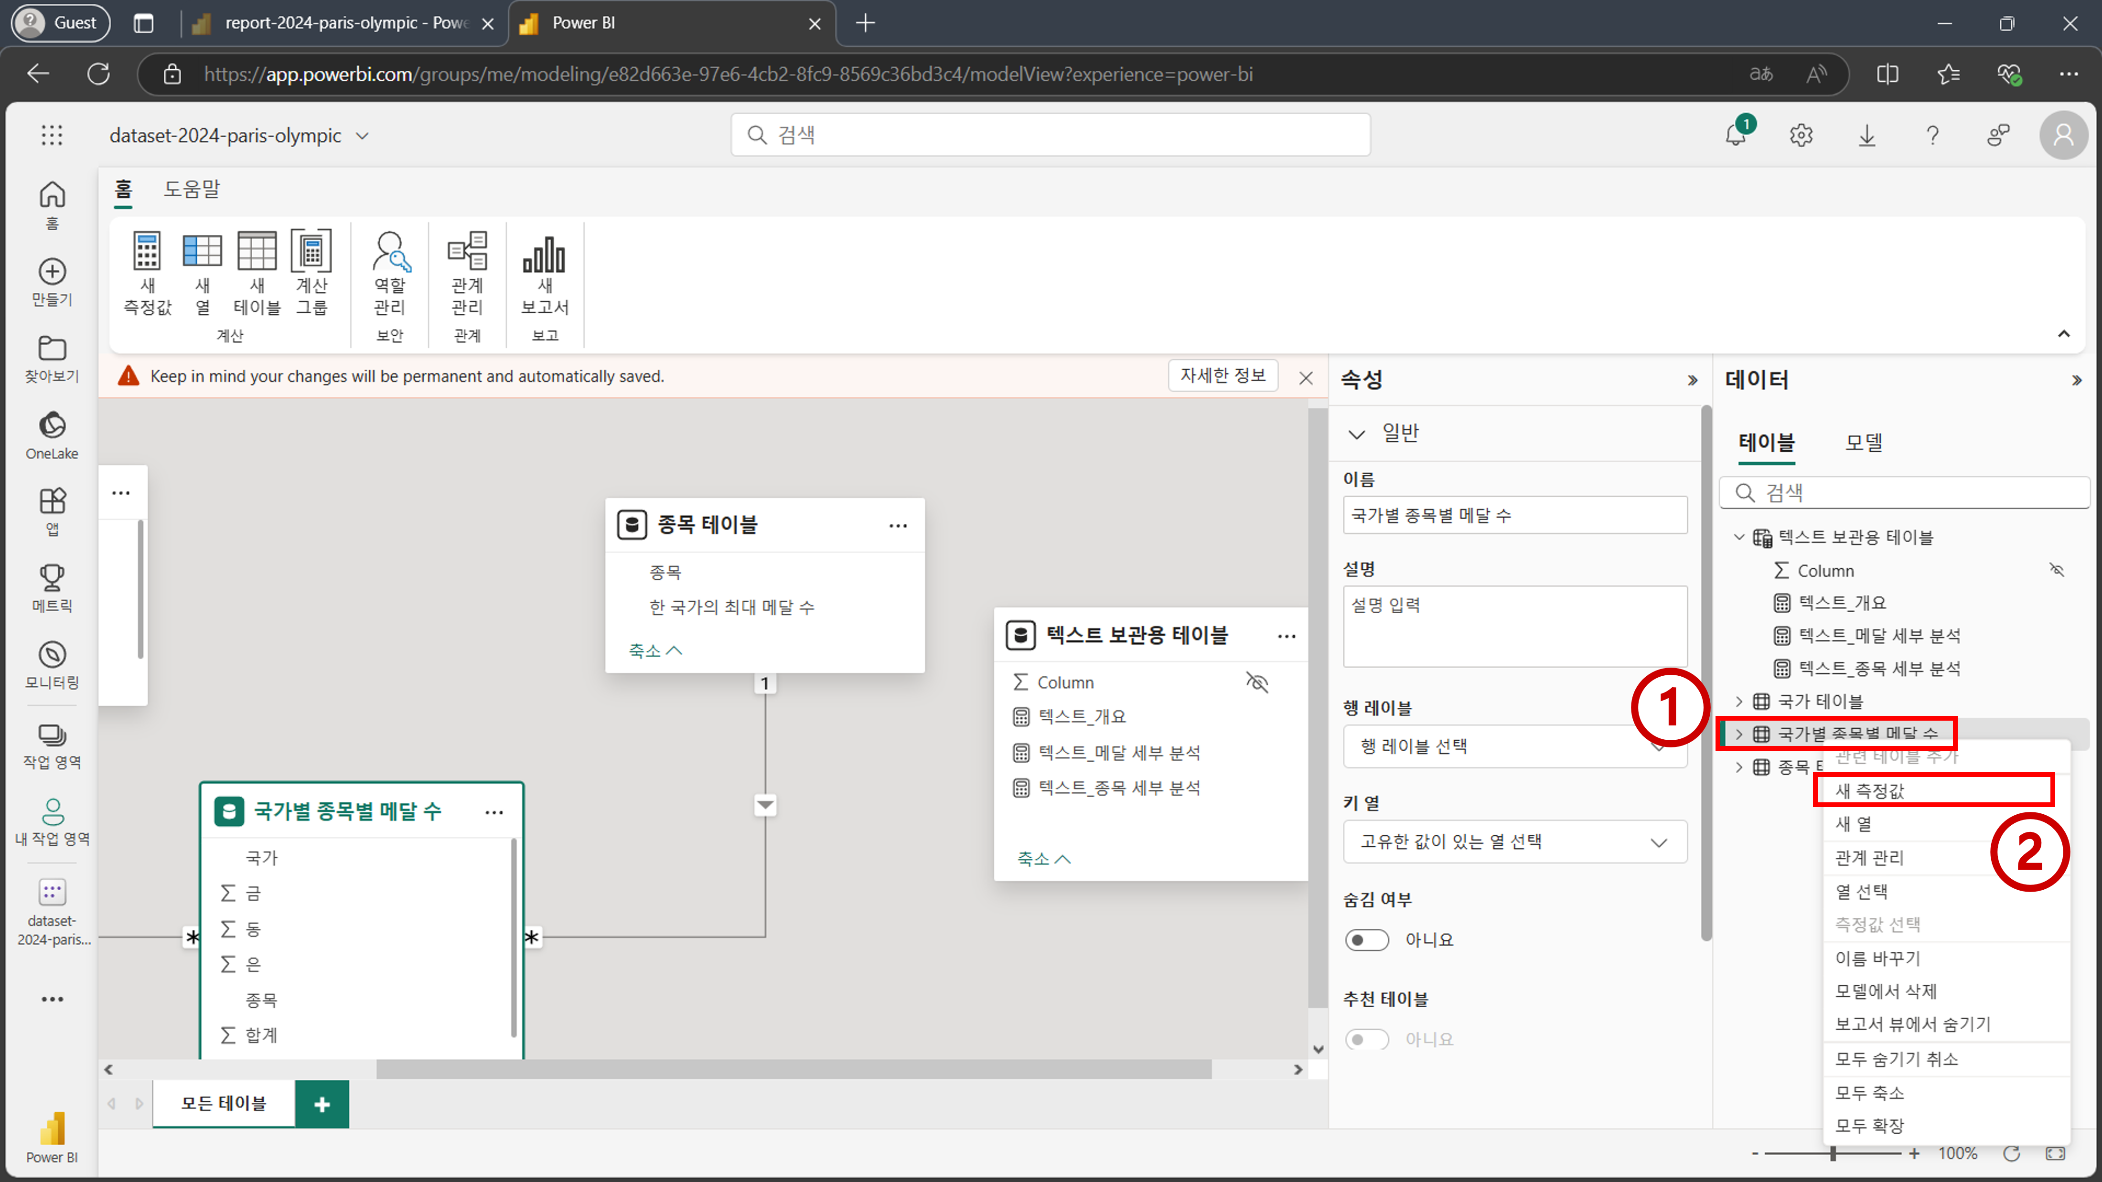
Task: Expand 국가별 종목별 메달 수 tree node
Action: click(1739, 734)
